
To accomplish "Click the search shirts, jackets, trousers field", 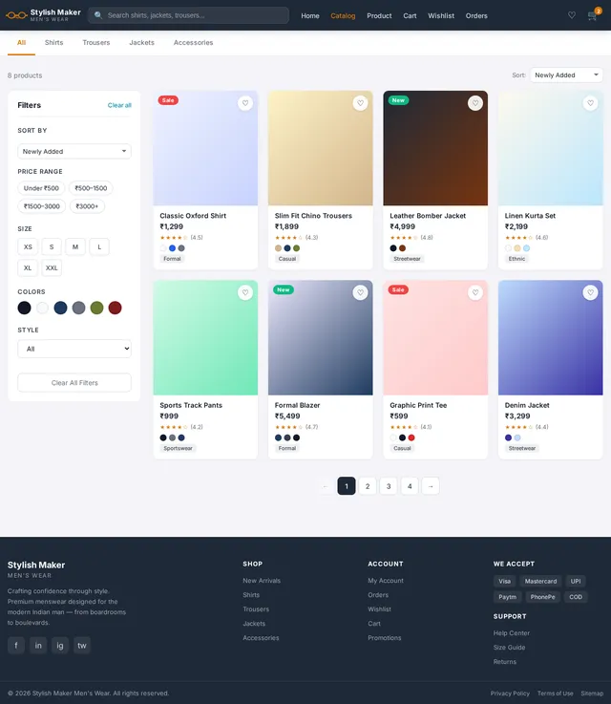I will click(188, 15).
